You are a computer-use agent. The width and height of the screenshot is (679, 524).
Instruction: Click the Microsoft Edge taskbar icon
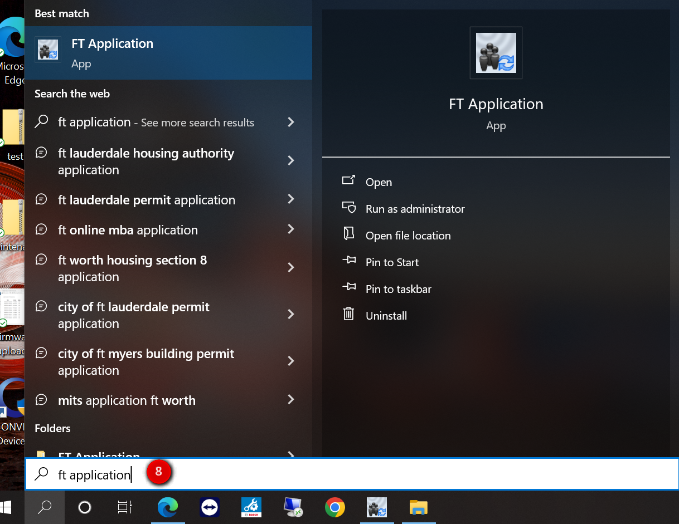(168, 507)
